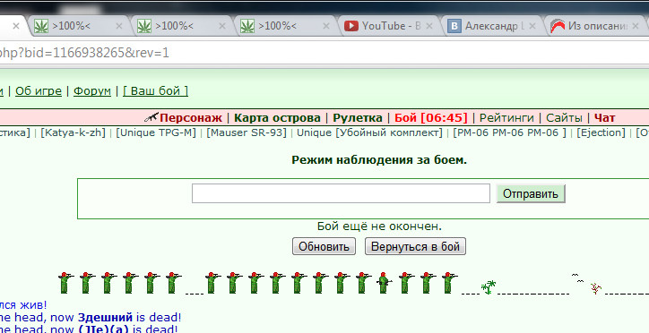This screenshot has height=333, width=649.
Task: Click the Отправить send button
Action: pos(531,193)
